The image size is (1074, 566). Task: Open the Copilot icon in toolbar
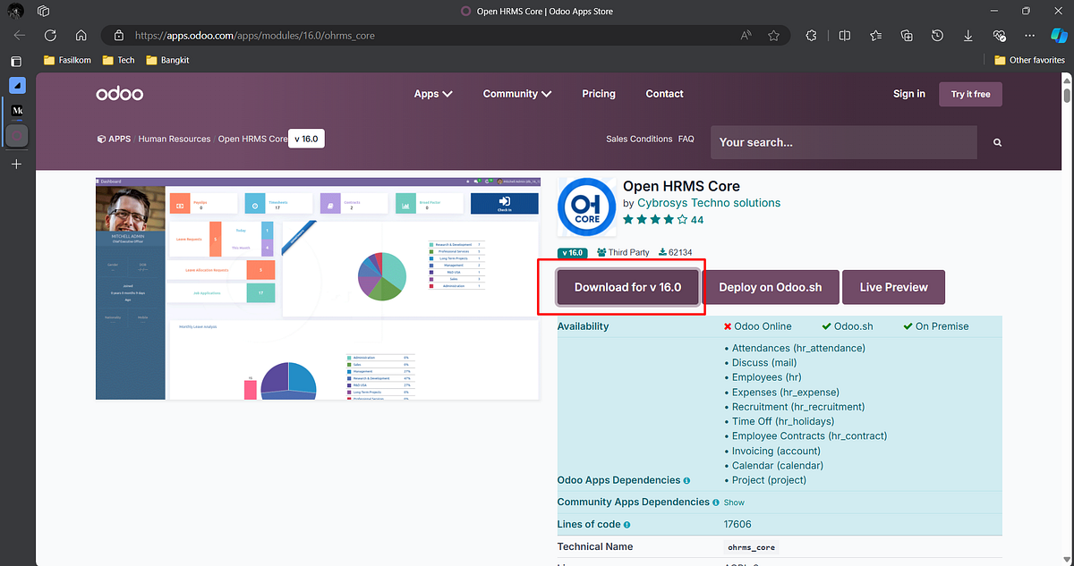pos(1057,36)
